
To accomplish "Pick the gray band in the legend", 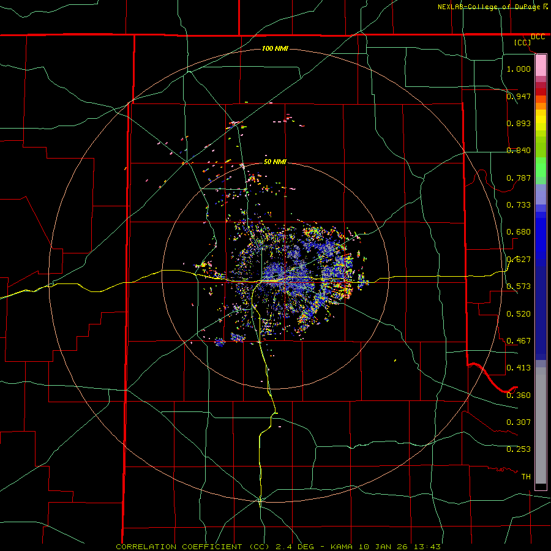I will 541,425.
